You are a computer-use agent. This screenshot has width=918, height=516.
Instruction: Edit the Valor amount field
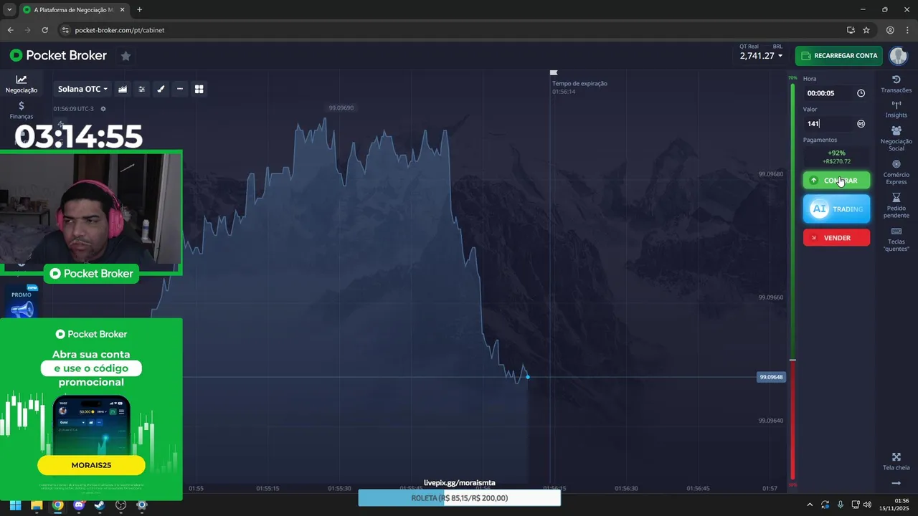(x=828, y=123)
